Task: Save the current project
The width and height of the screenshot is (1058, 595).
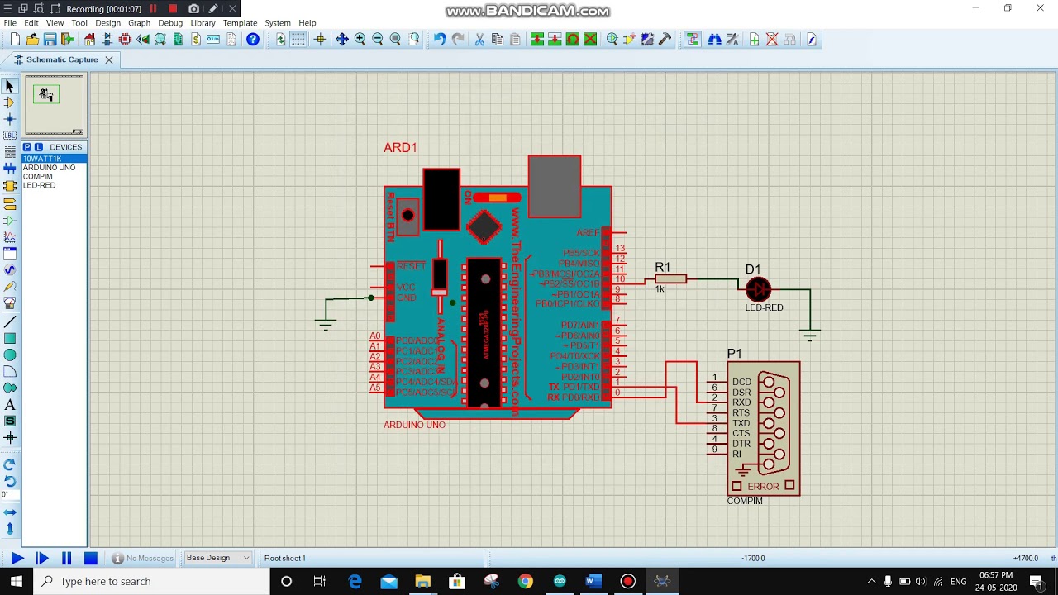Action: [x=50, y=40]
